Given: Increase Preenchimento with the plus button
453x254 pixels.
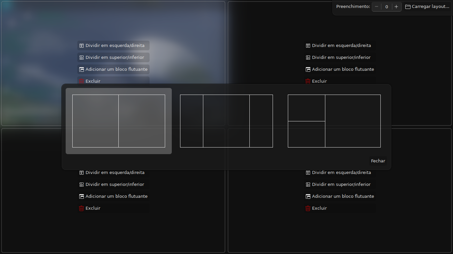Looking at the screenshot, I should tap(396, 7).
